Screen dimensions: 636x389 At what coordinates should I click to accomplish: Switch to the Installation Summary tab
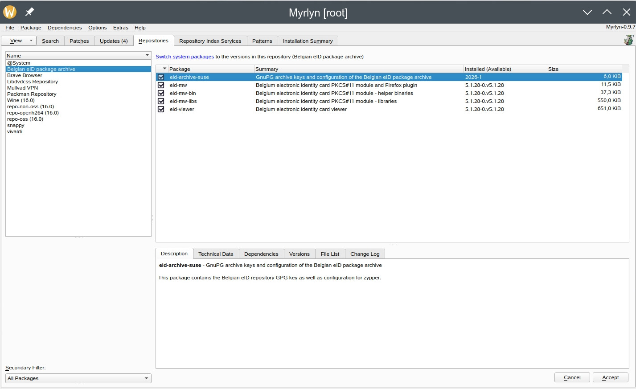308,41
